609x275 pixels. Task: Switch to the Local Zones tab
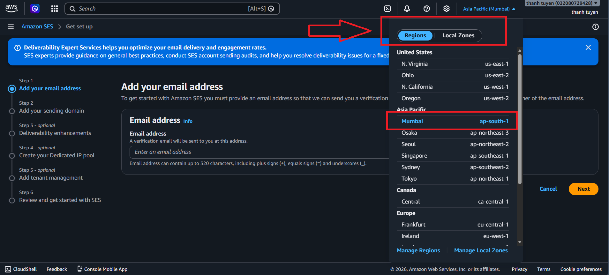click(x=458, y=35)
